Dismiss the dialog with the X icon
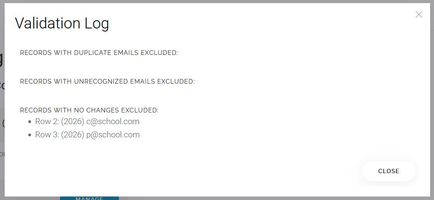This screenshot has height=200, width=434. [x=419, y=14]
